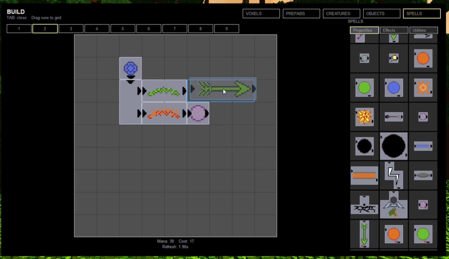Select the green orb rune without red X

click(x=364, y=88)
